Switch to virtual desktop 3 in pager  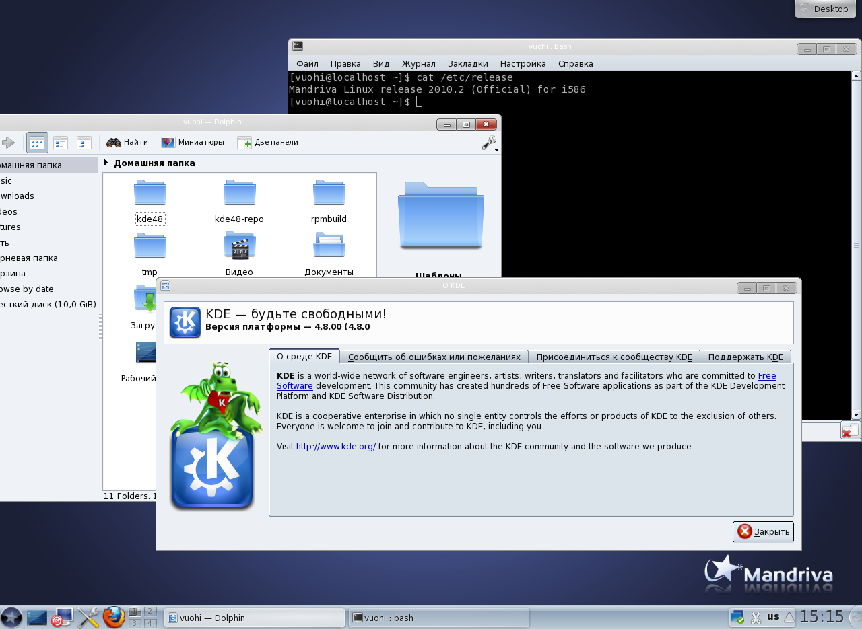coord(135,623)
